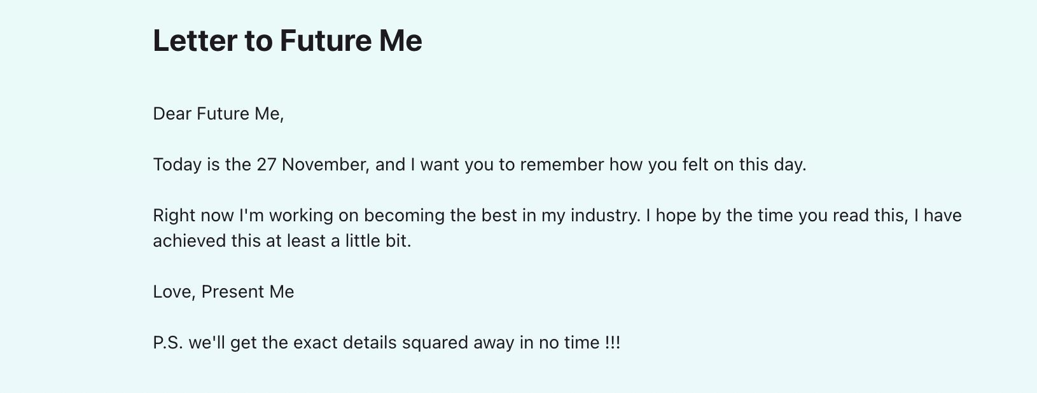Click the "Letter to Future Me" title
Viewport: 1037px width, 393px height.
[x=287, y=41]
